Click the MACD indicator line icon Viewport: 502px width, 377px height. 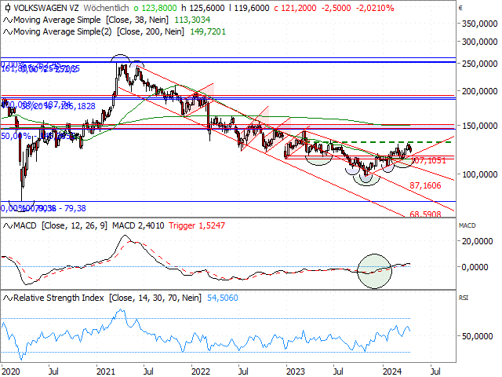click(x=8, y=226)
